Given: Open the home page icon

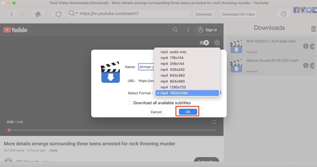Looking at the screenshot, I should click(x=38, y=14).
